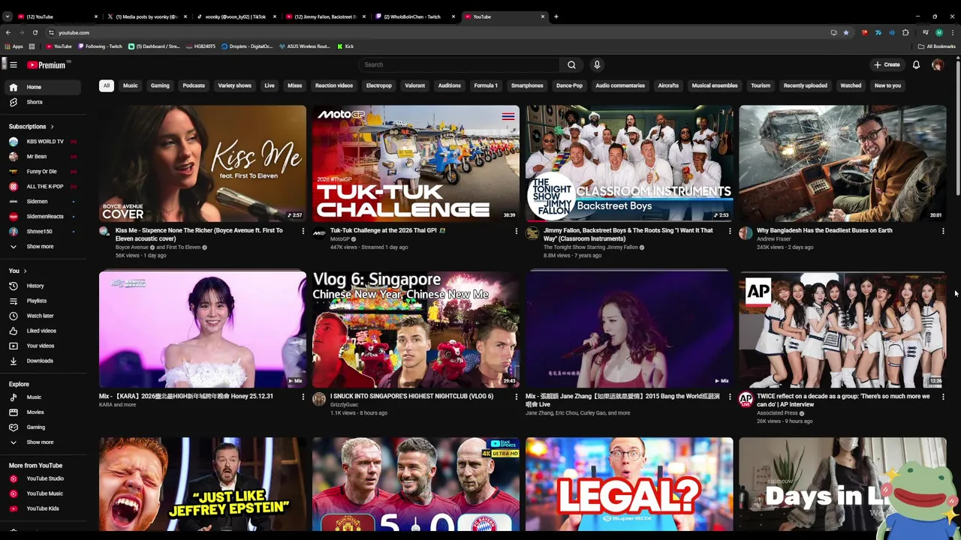This screenshot has height=540, width=961.
Task: Click the YouTube search input field
Action: coord(459,65)
